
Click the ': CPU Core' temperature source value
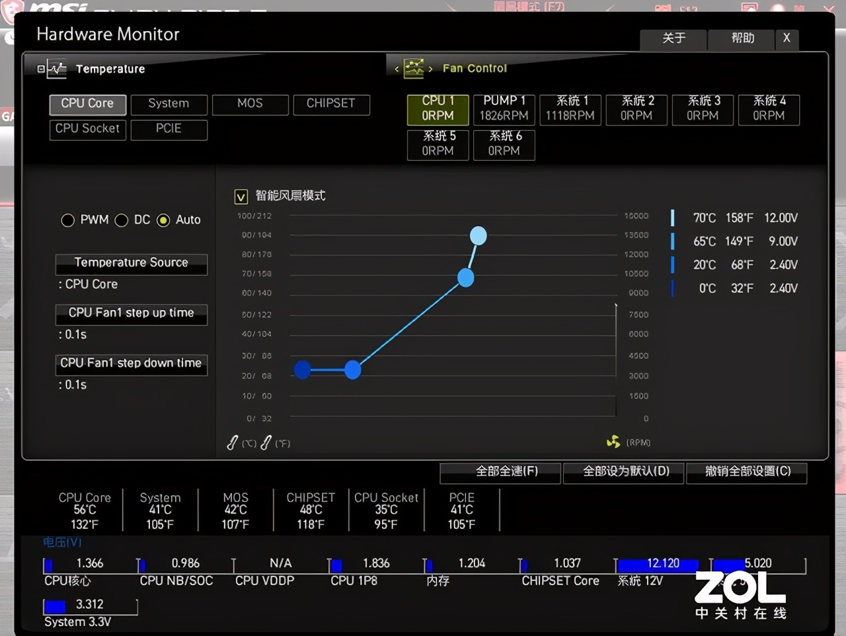click(88, 285)
